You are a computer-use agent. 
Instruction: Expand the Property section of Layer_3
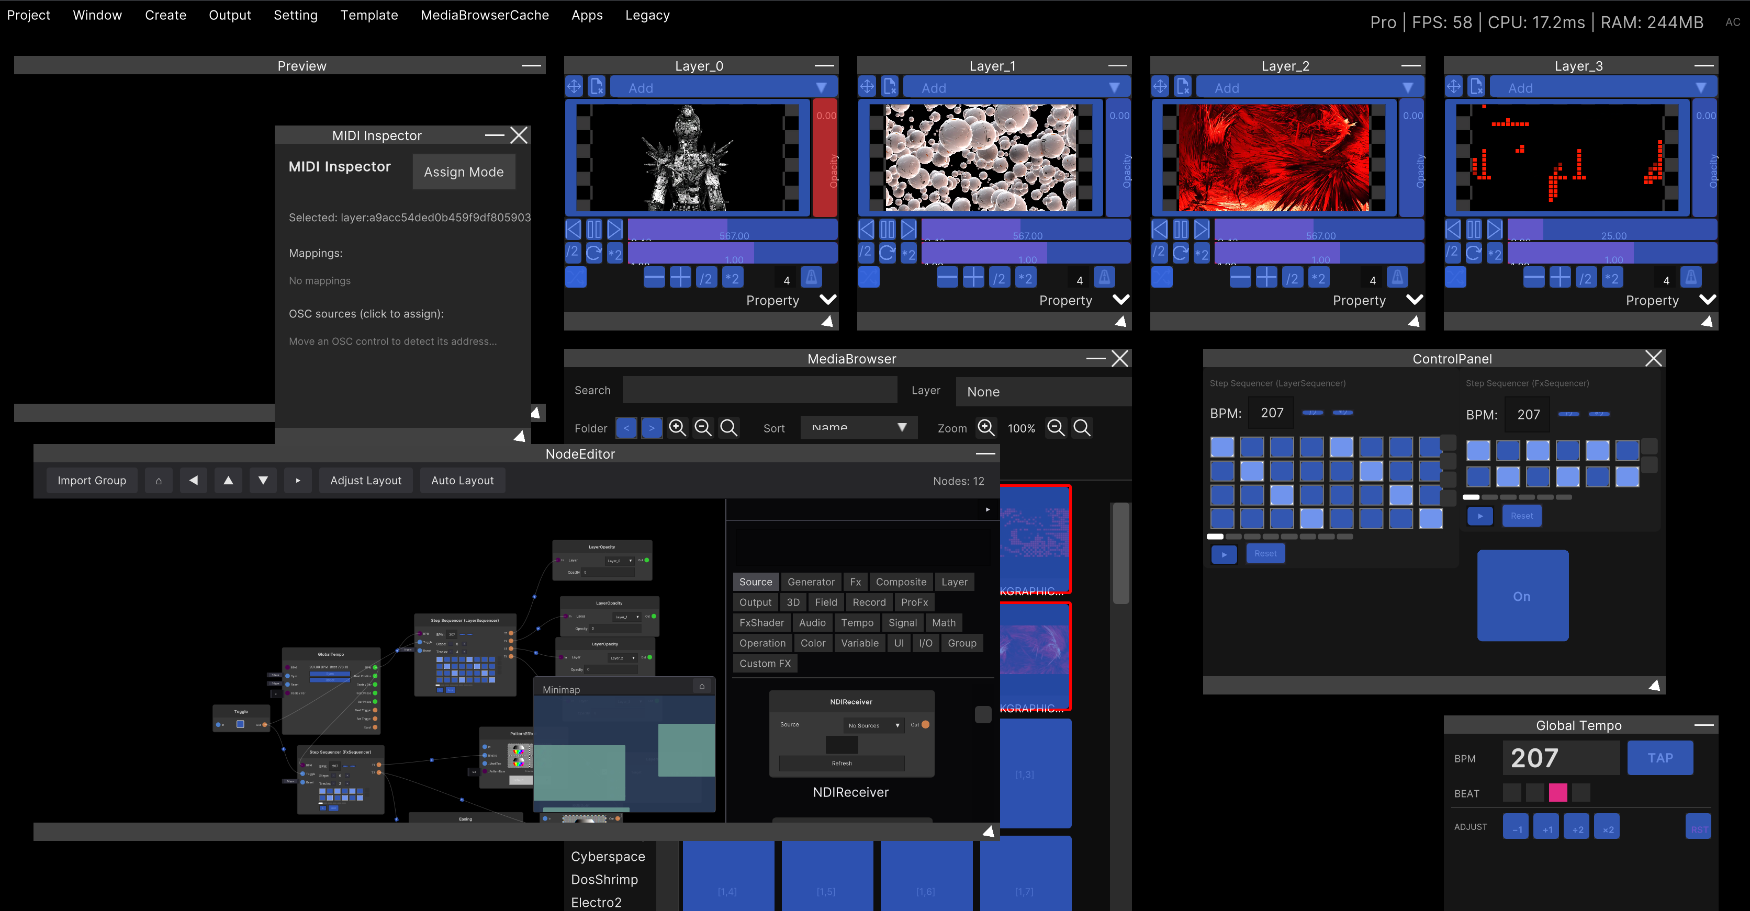1707,300
